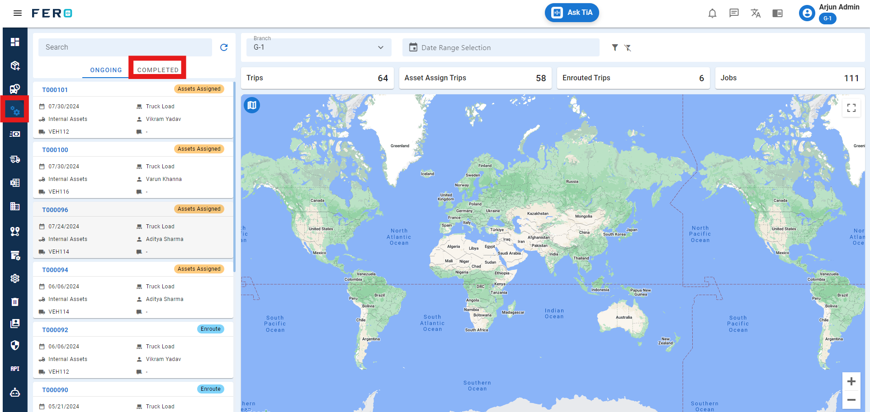Viewport: 870px width, 412px height.
Task: Refresh the trip list
Action: click(224, 47)
